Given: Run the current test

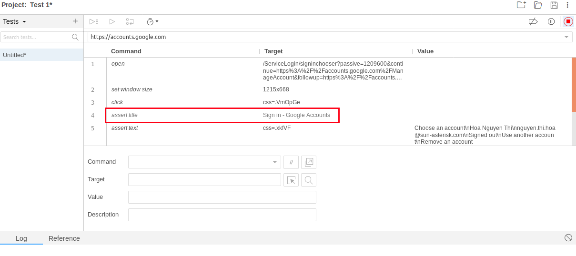Looking at the screenshot, I should coord(112,21).
